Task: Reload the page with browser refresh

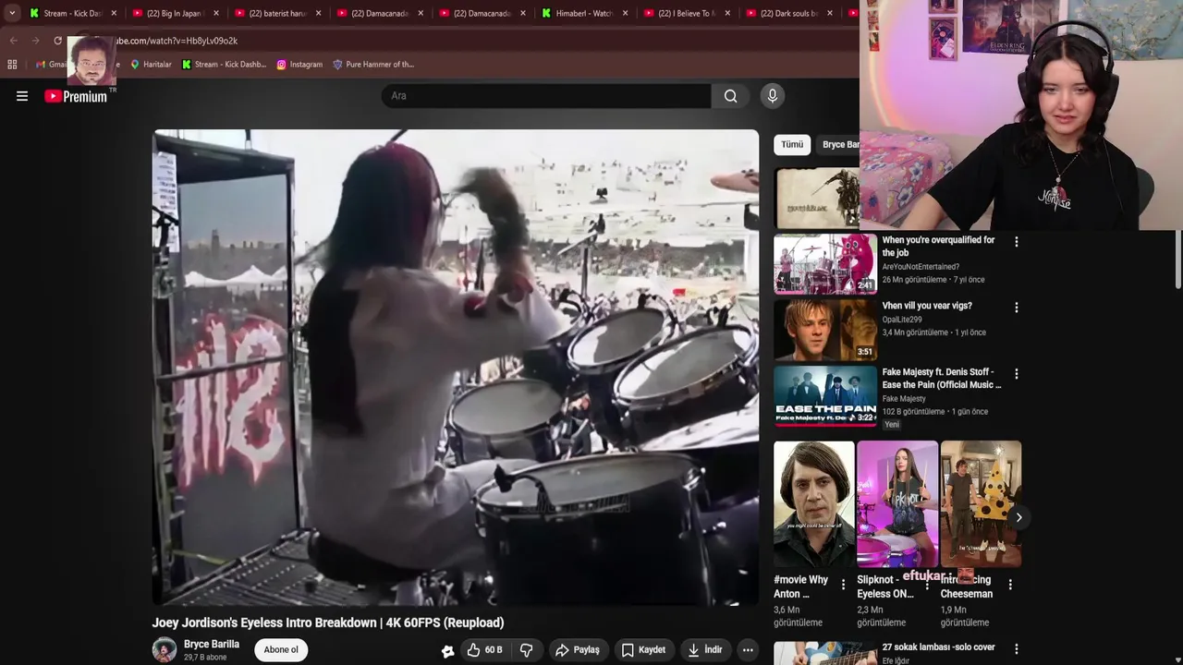Action: [57, 41]
